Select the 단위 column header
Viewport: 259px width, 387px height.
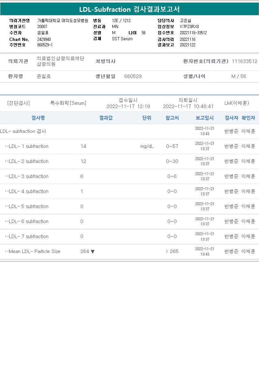click(x=147, y=118)
